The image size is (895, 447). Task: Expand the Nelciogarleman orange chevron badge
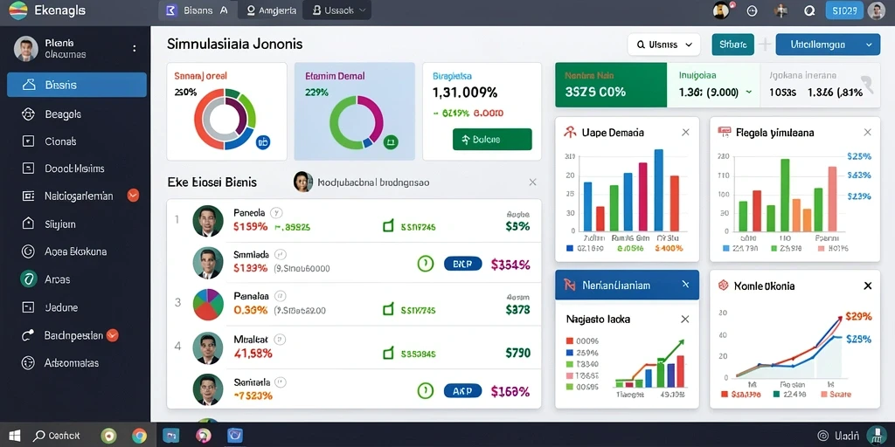[x=133, y=196]
